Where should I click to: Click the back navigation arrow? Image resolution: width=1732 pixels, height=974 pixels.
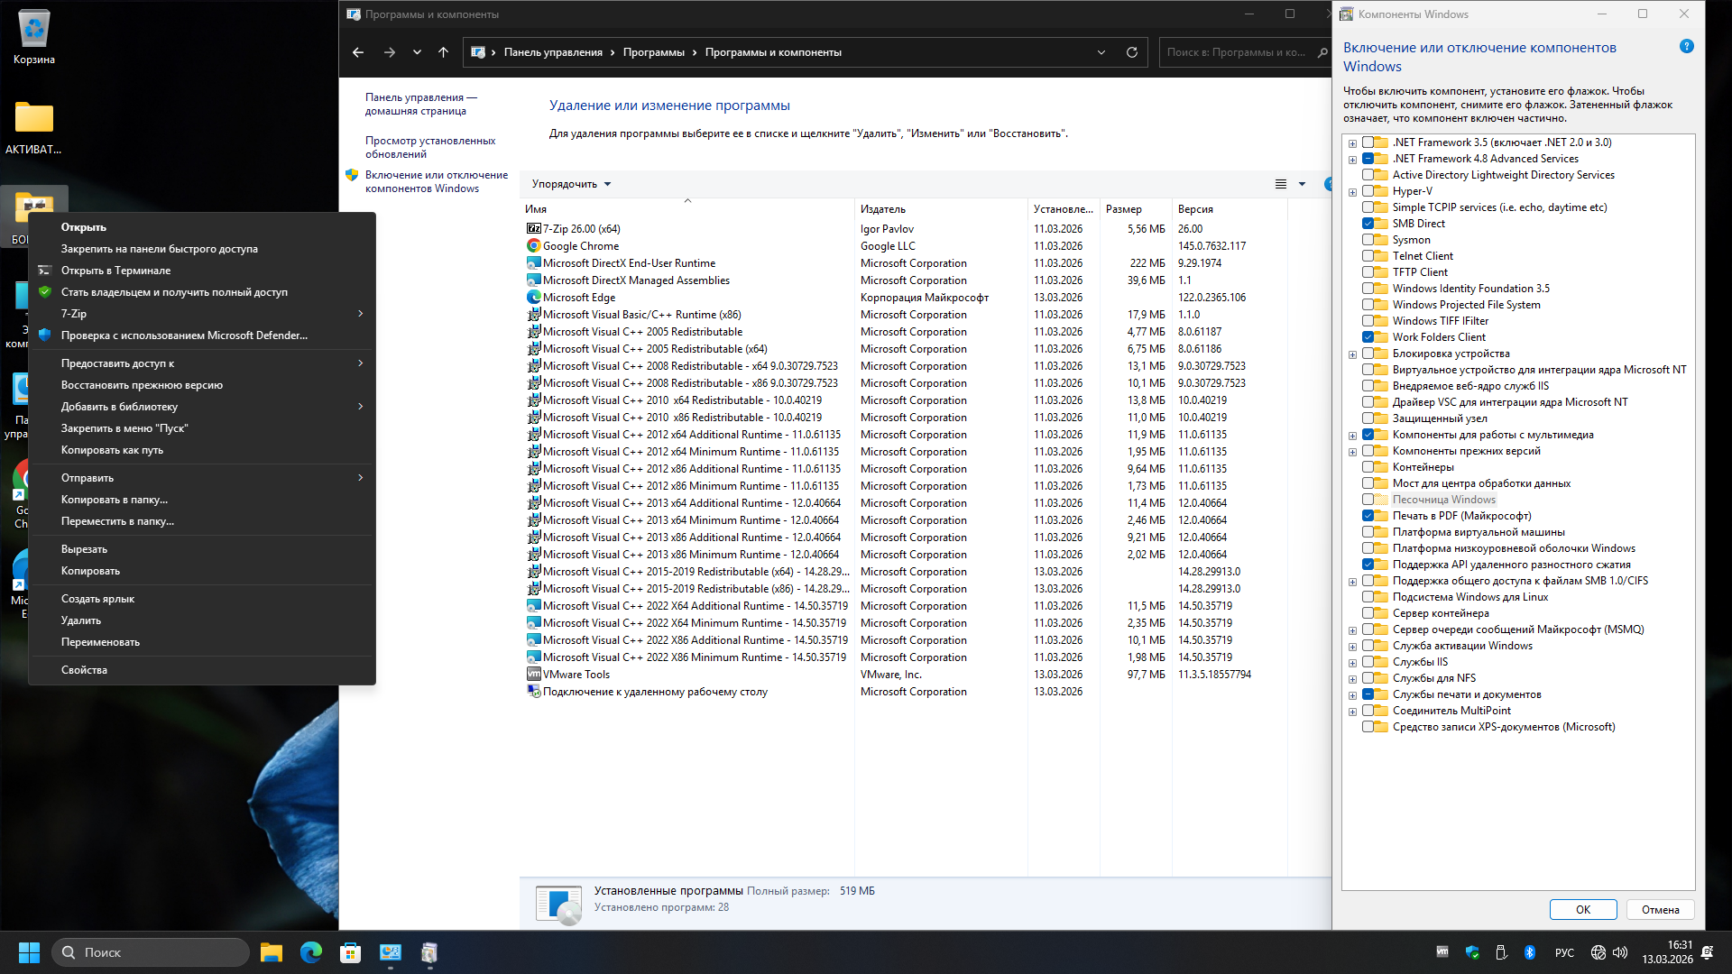click(358, 52)
